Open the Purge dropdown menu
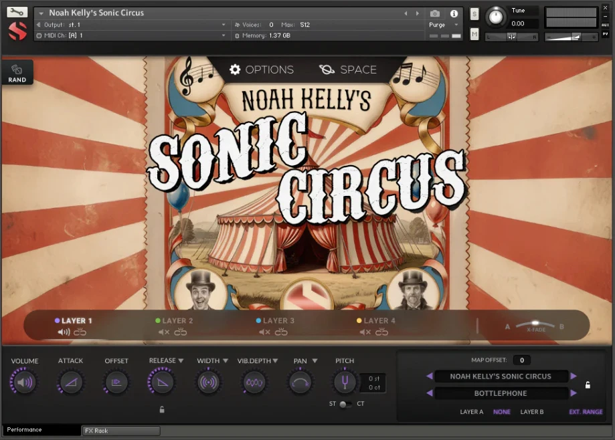 [x=444, y=25]
